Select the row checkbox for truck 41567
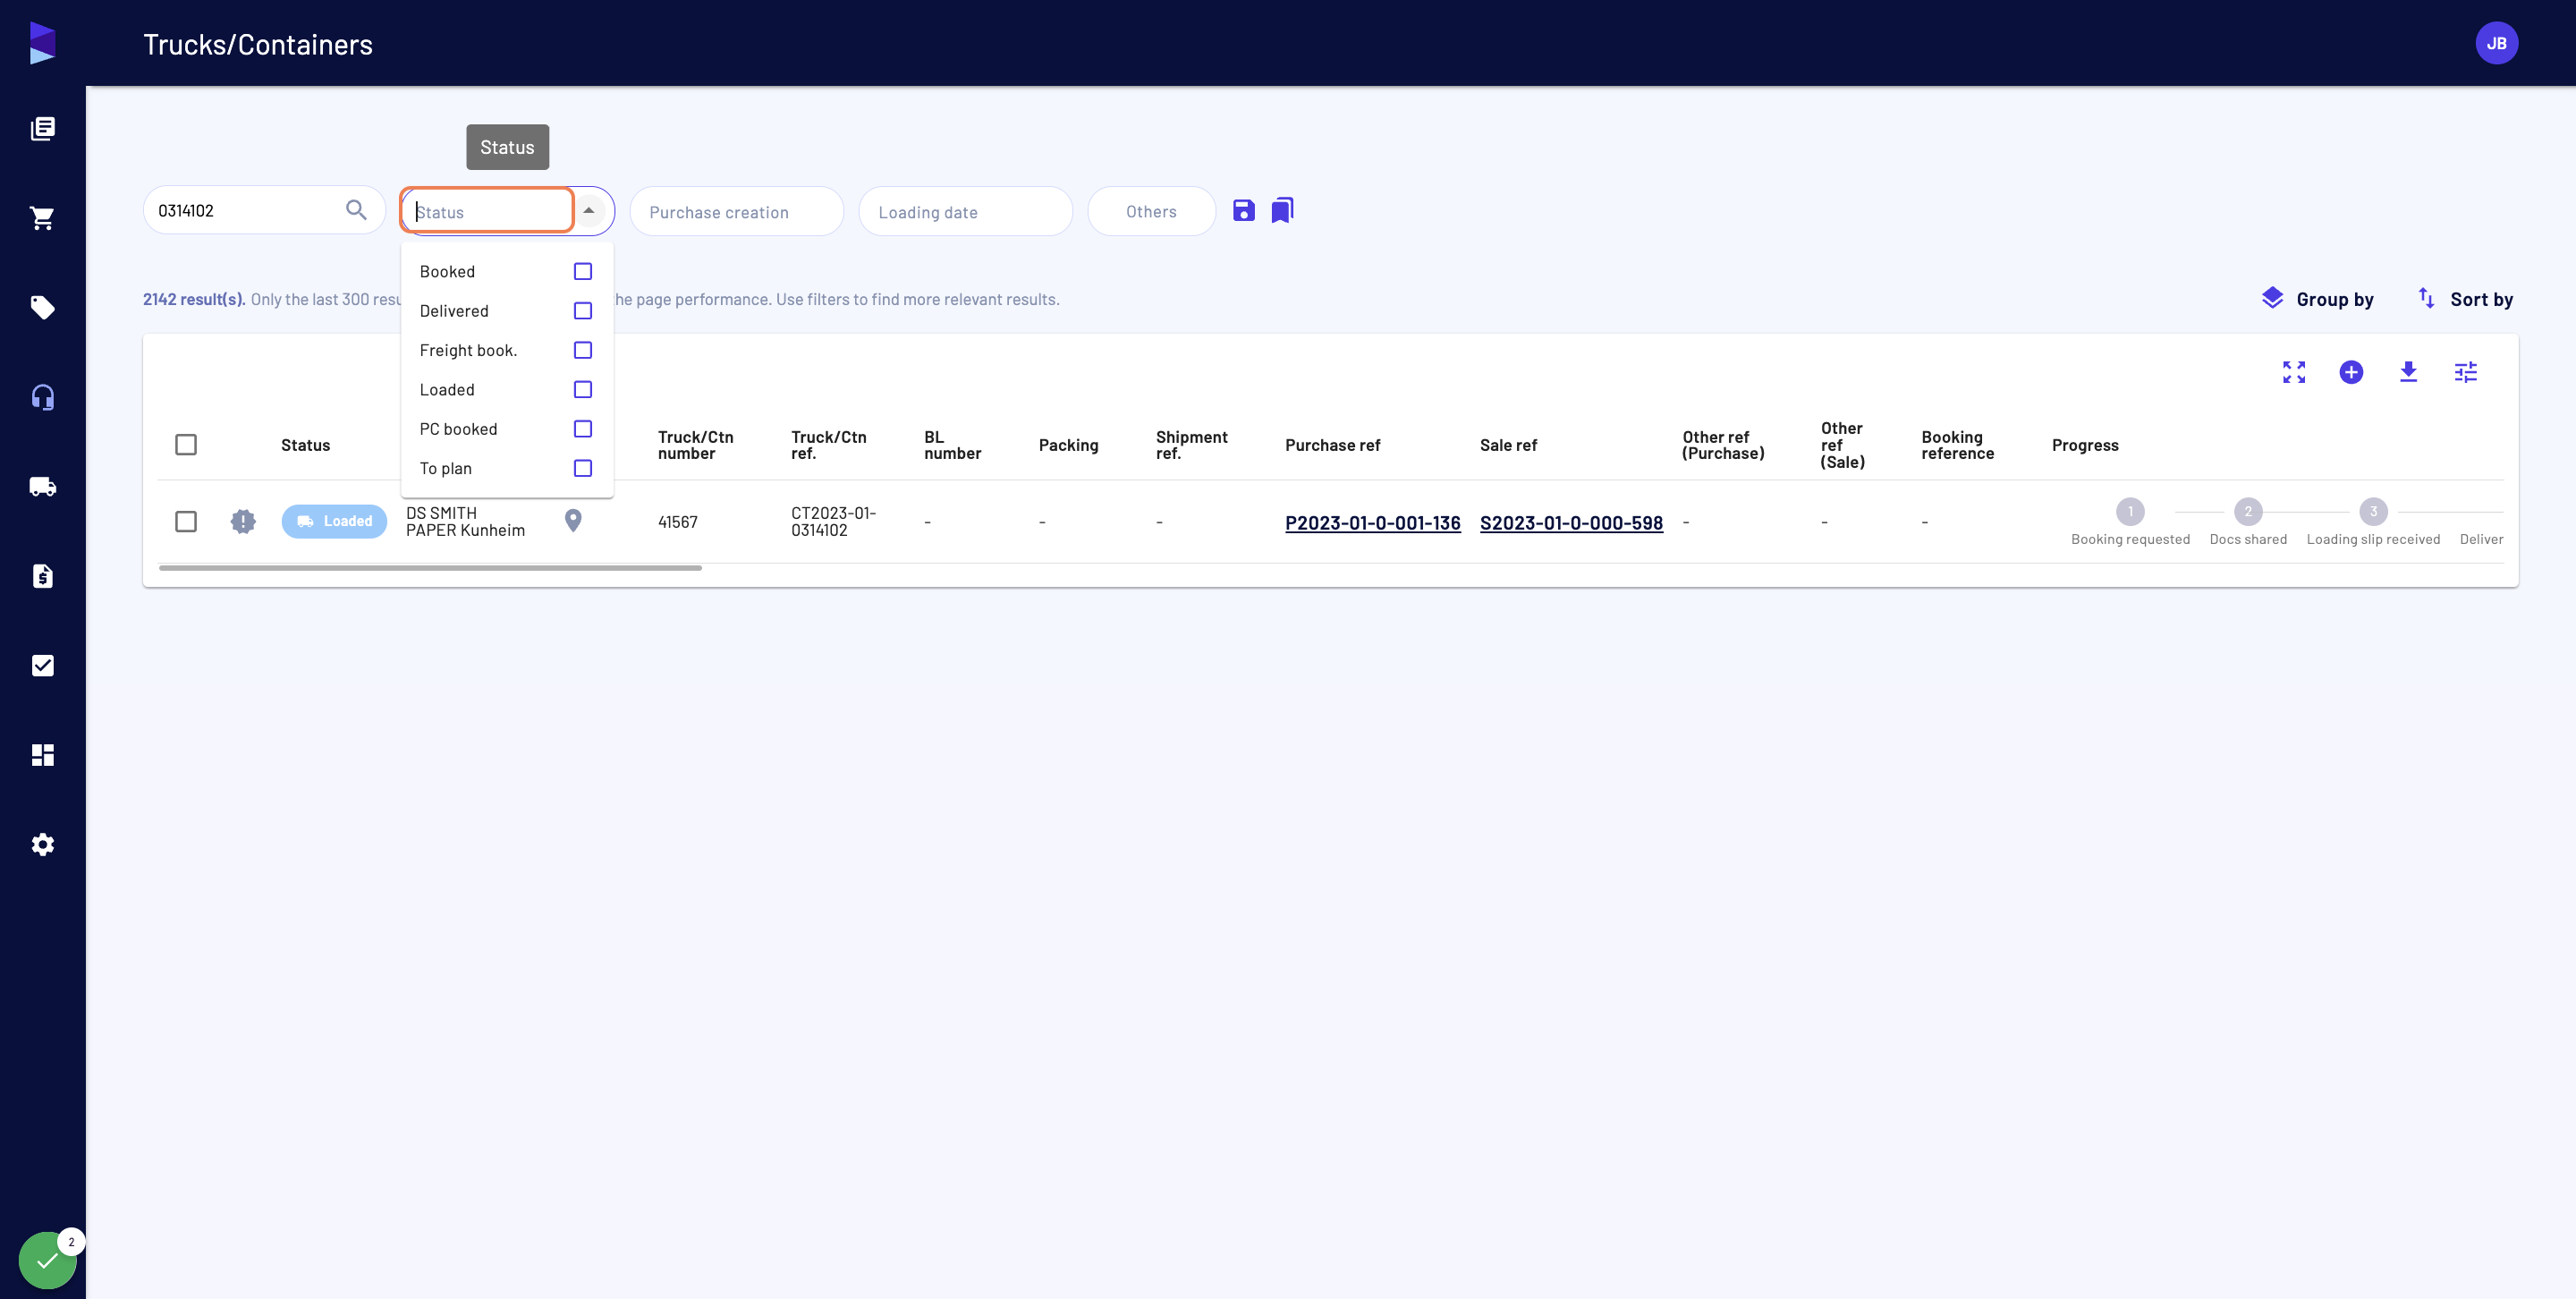The image size is (2576, 1299). coord(186,521)
